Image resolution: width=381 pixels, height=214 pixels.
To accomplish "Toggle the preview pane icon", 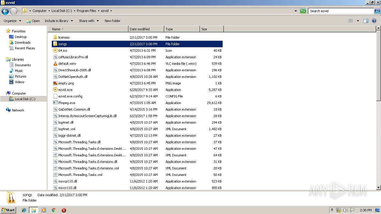I will [x=366, y=21].
